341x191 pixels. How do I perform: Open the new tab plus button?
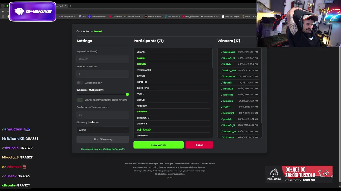point(71,6)
